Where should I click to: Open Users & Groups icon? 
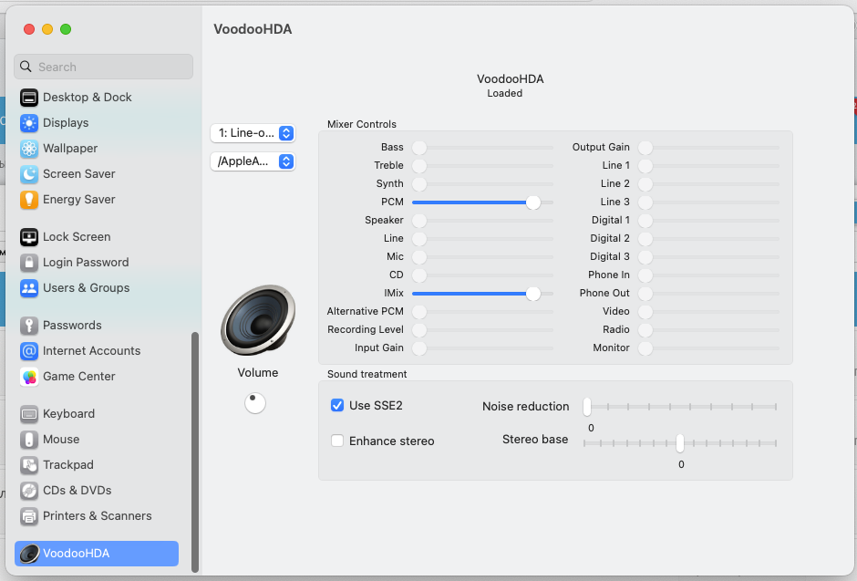click(x=29, y=288)
